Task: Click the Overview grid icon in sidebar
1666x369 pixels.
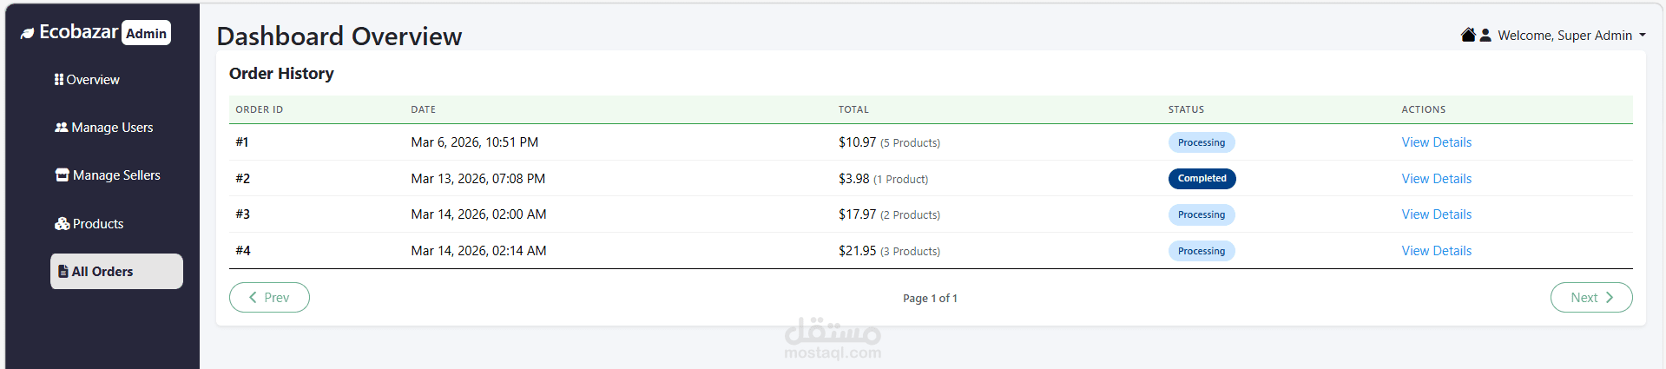Action: coord(59,79)
